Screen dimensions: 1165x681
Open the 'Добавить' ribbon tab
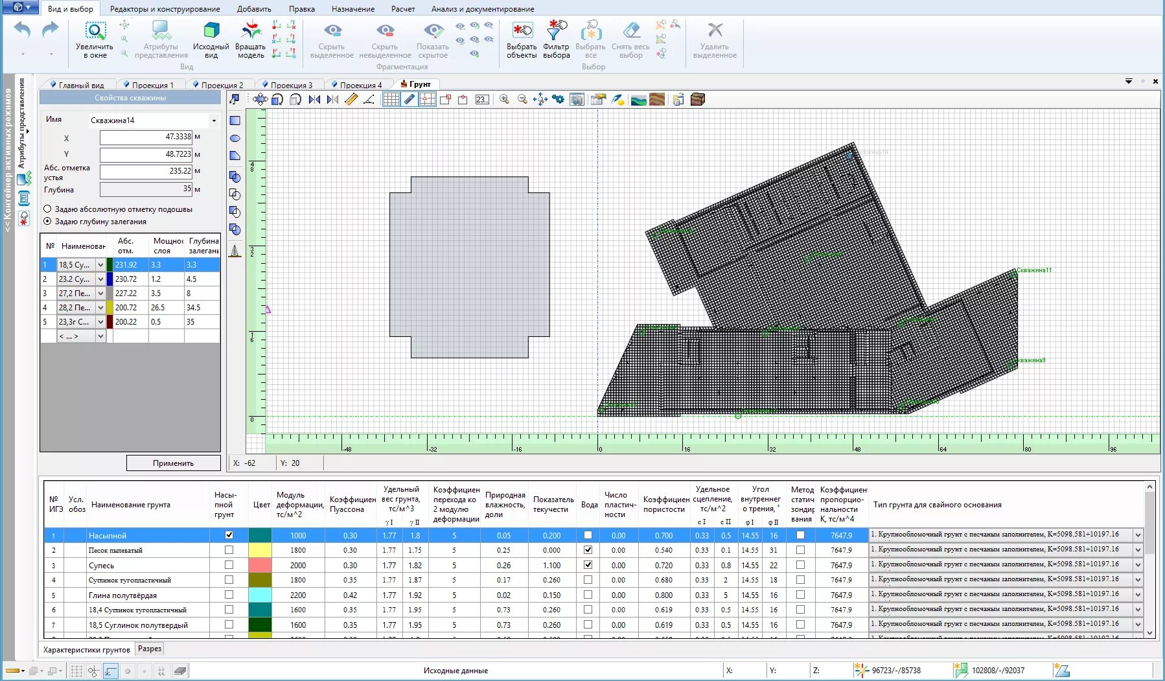(254, 9)
